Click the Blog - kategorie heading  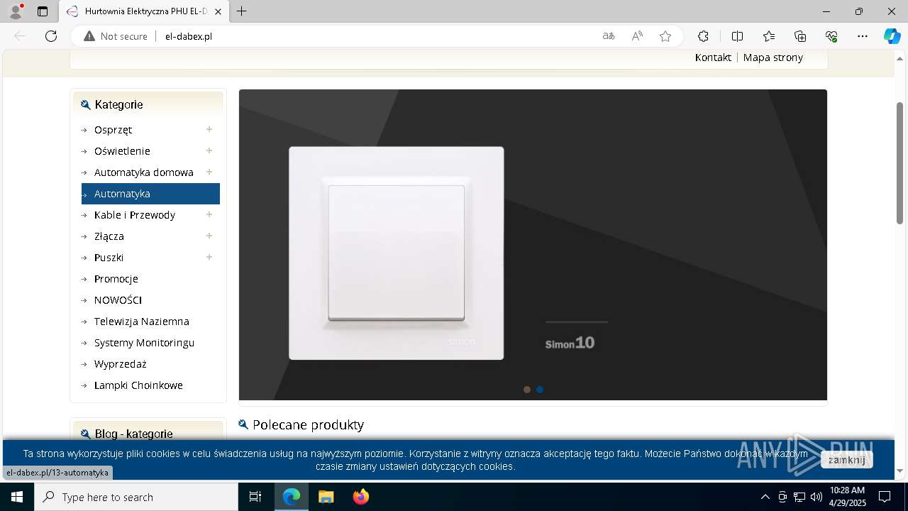[x=133, y=434]
